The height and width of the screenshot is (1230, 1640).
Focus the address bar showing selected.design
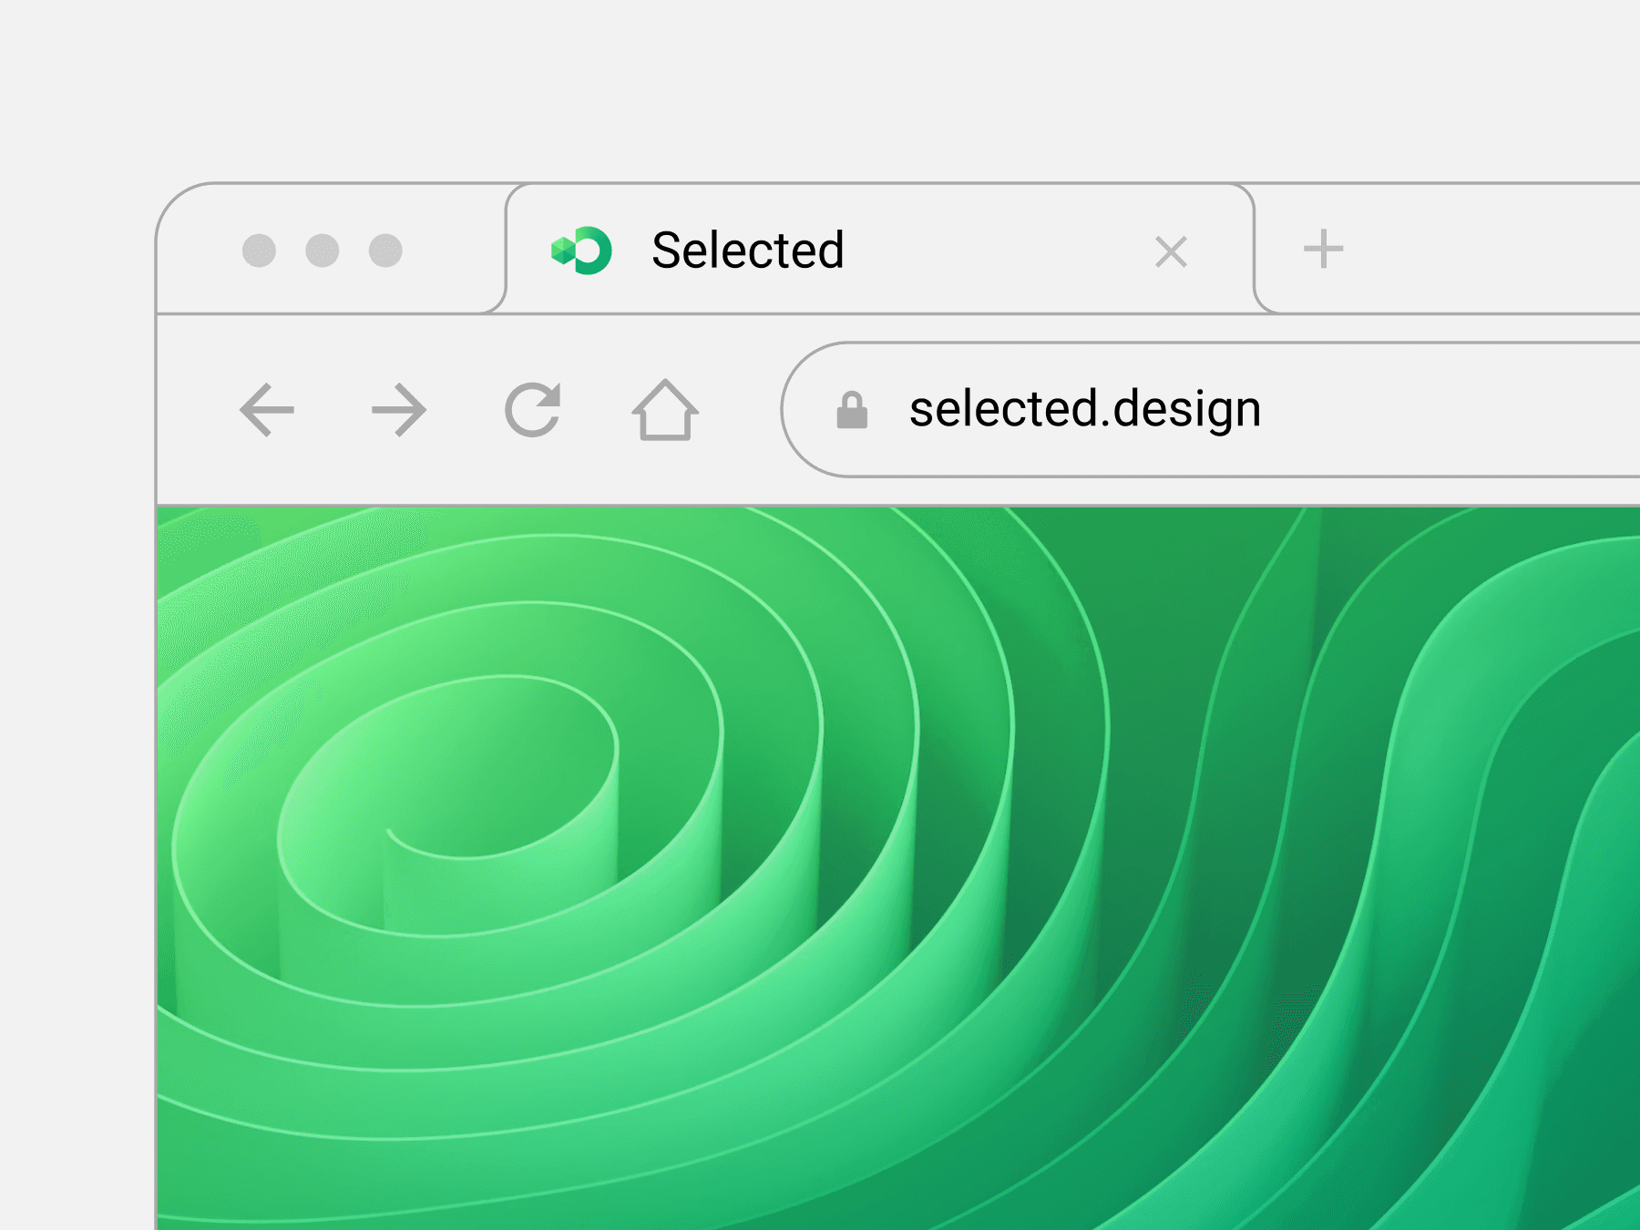[x=1212, y=410]
